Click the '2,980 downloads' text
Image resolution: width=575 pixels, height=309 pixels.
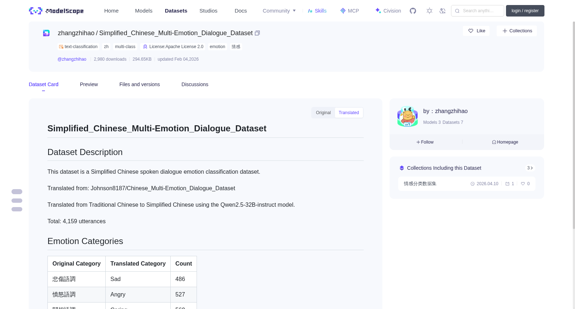(110, 59)
